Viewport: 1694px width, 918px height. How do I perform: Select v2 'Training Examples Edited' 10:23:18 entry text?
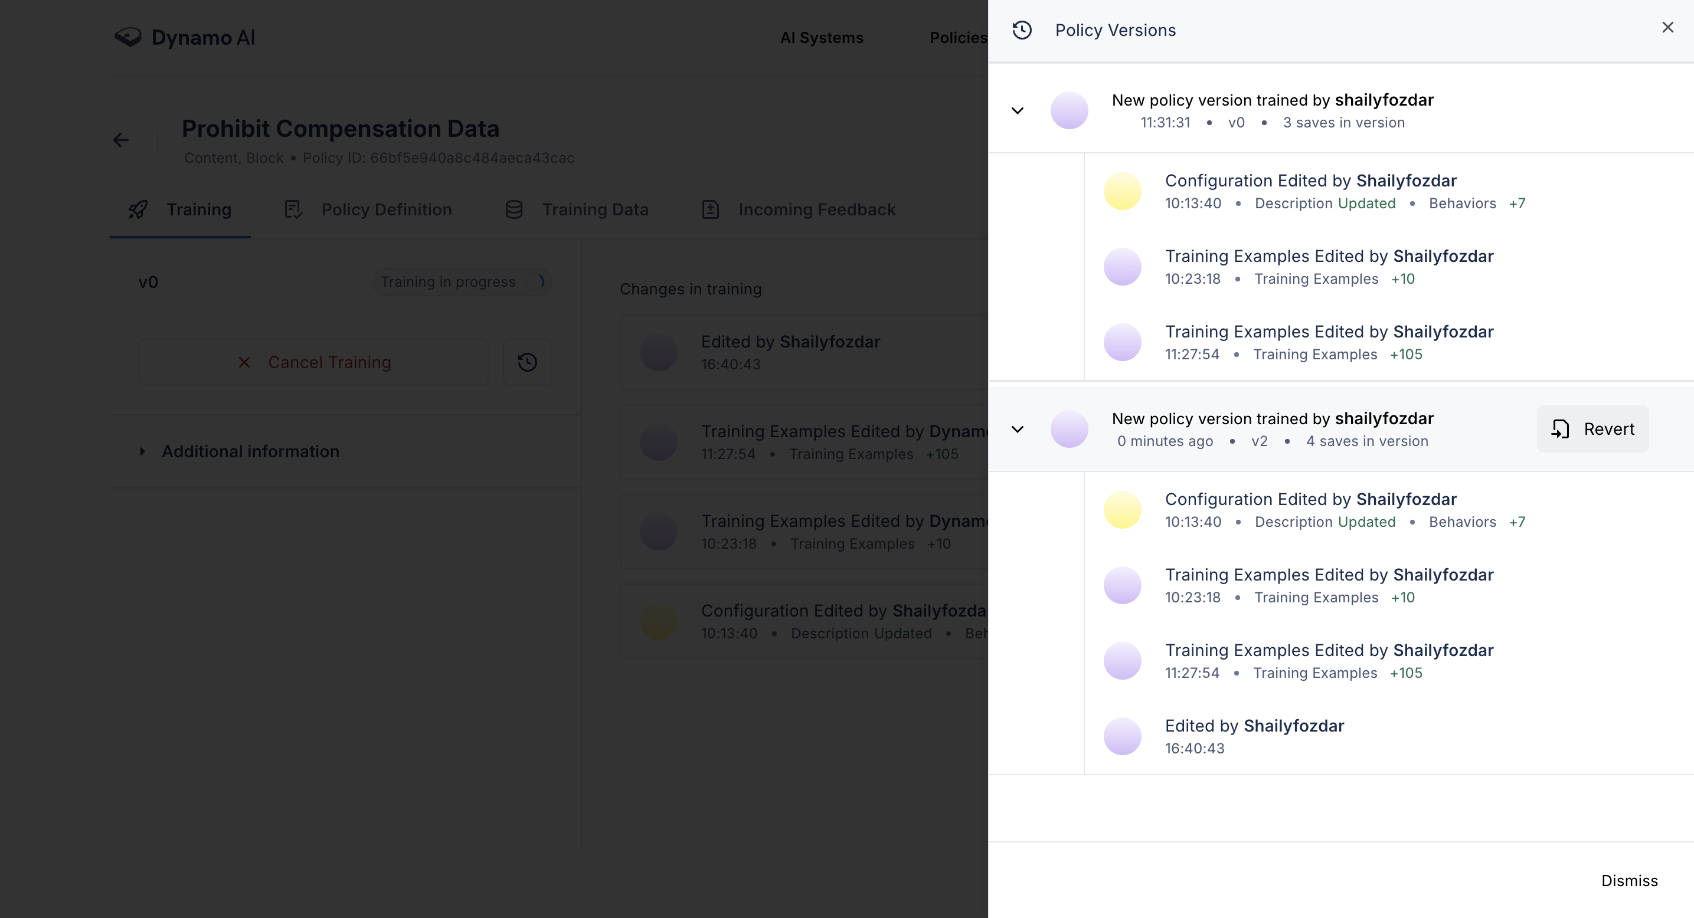point(1329,575)
